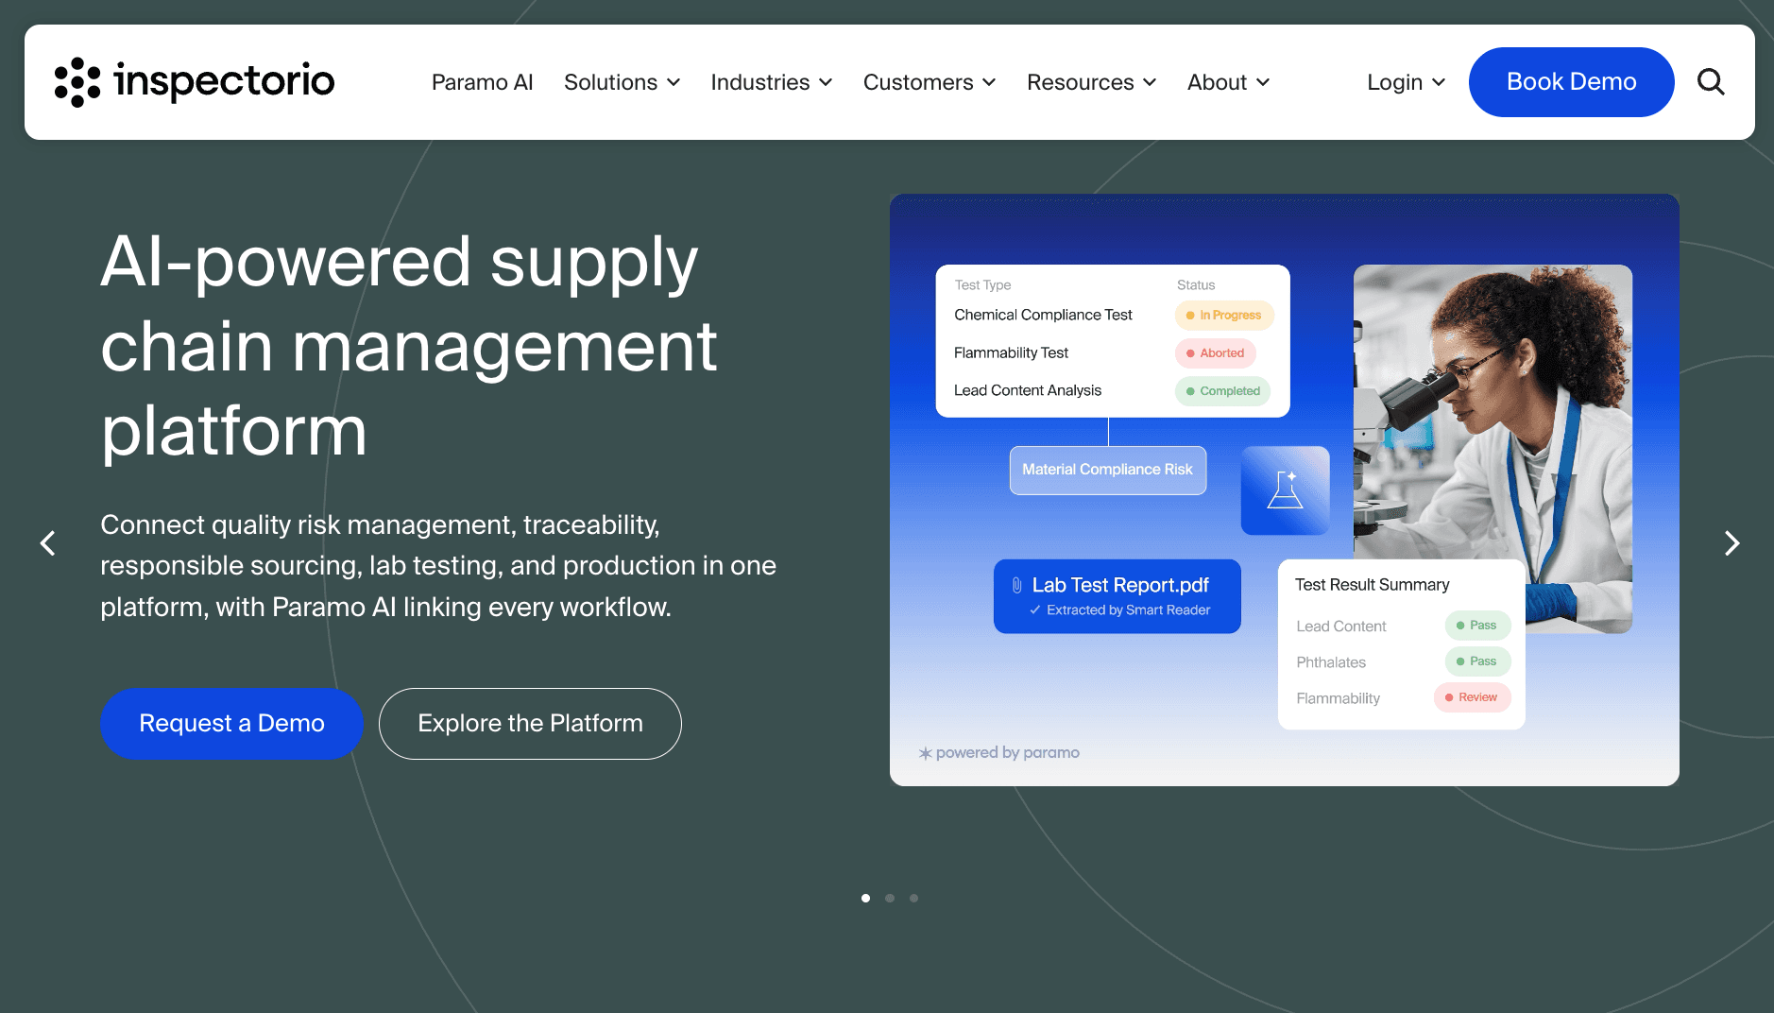Click the Test Result Summary heading
1774x1013 pixels.
click(1372, 585)
